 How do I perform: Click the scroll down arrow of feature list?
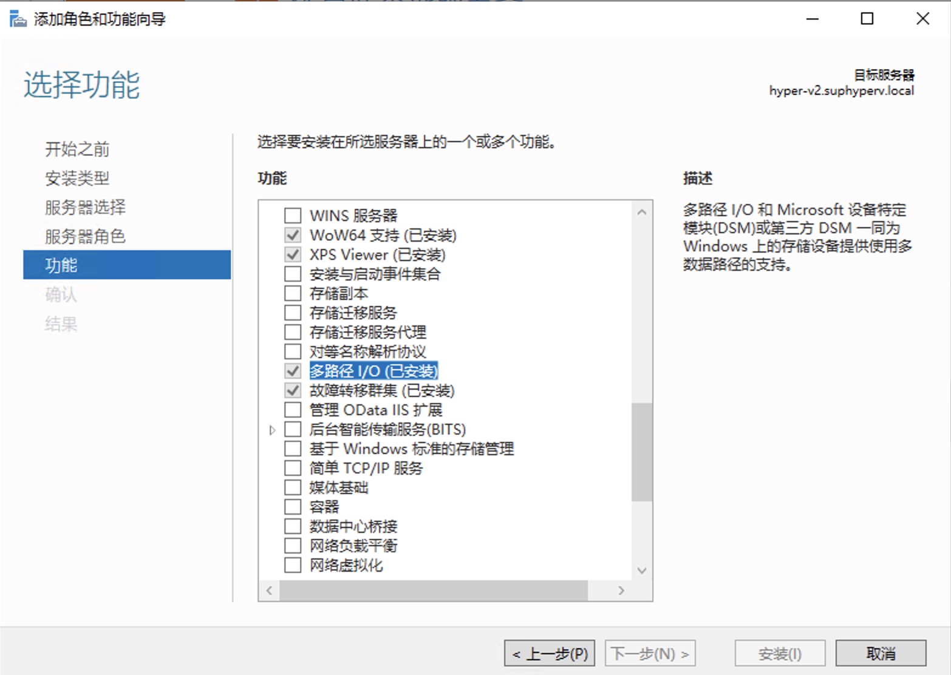pos(642,571)
